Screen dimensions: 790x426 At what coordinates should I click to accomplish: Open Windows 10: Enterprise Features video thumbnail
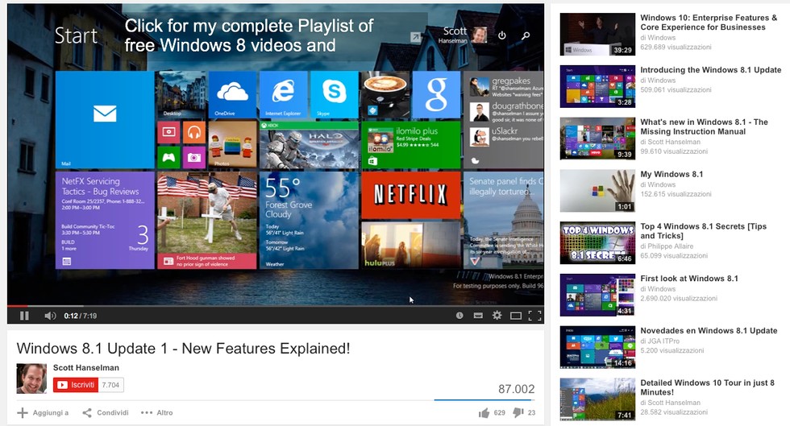pyautogui.click(x=597, y=35)
